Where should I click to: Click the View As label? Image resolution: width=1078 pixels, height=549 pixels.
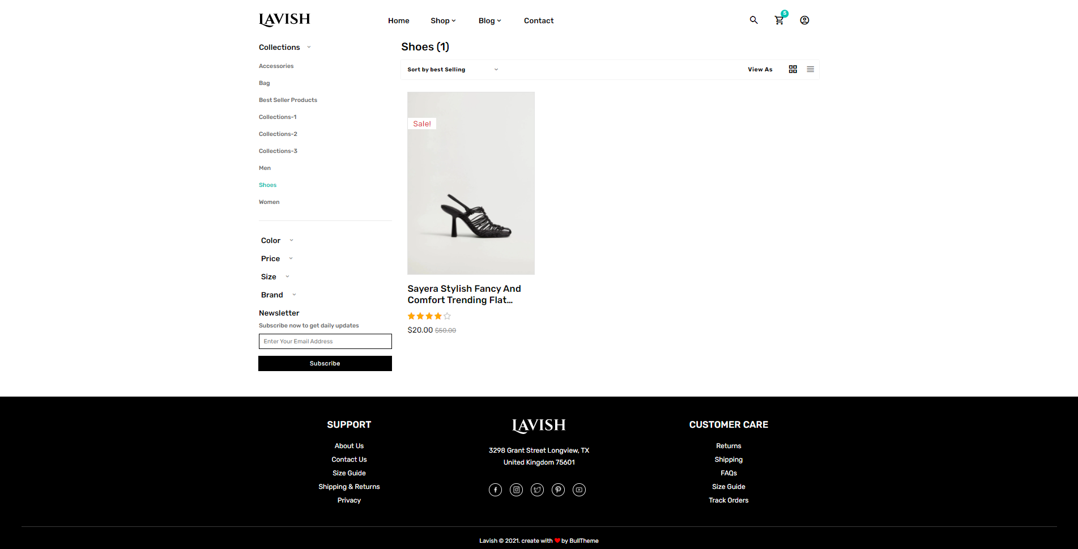coord(760,70)
